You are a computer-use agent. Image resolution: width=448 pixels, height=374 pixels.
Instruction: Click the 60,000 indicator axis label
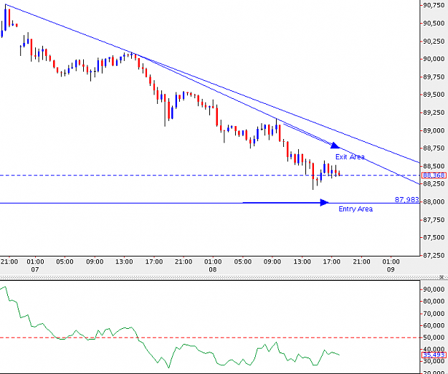click(434, 325)
